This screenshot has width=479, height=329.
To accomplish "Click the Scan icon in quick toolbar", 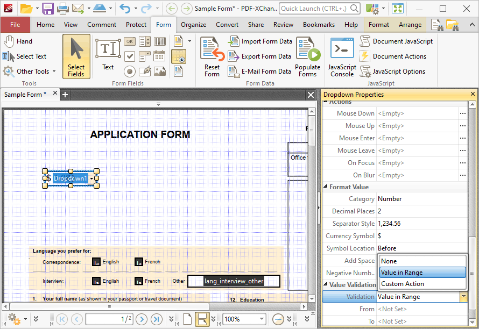I will coord(100,9).
